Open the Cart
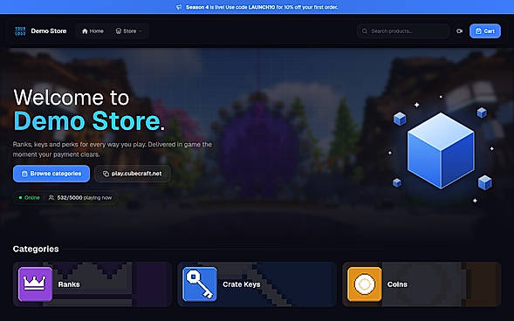 click(x=485, y=31)
